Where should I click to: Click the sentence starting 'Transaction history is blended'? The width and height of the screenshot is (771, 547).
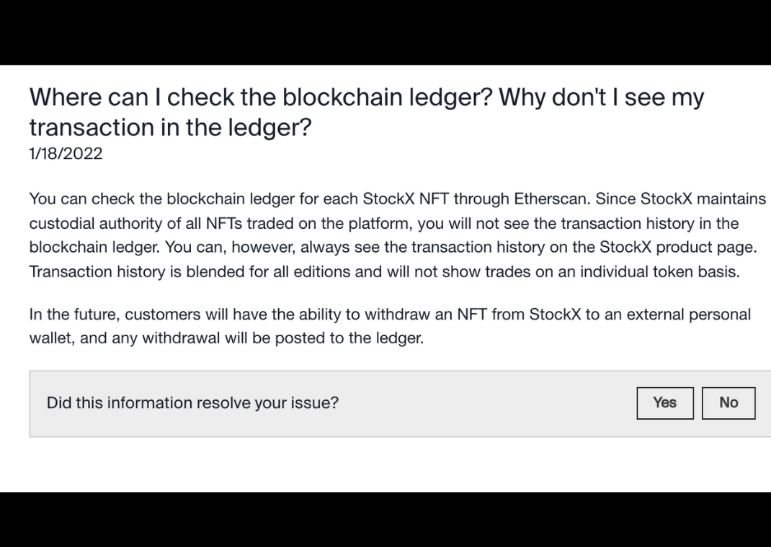385,271
